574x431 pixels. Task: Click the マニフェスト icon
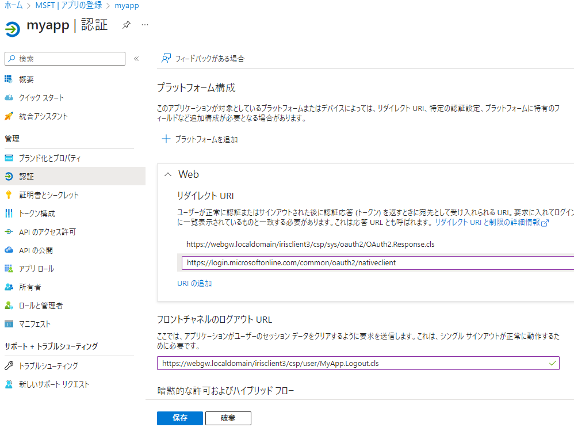click(x=9, y=324)
